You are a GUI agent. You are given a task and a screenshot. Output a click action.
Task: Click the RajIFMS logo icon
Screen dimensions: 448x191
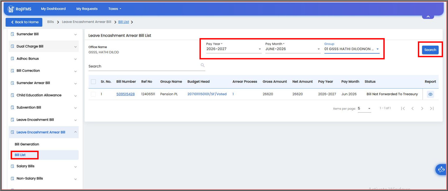coord(11,9)
